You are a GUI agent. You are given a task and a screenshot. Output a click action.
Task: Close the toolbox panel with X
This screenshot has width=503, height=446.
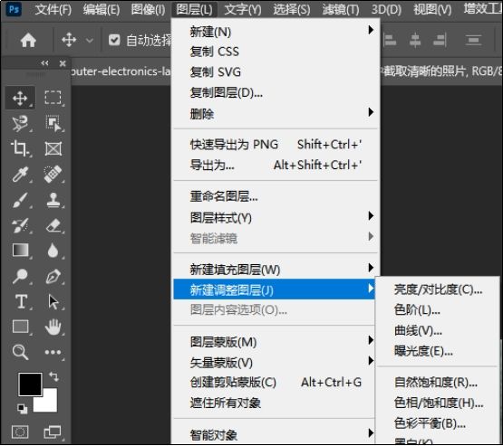(x=63, y=63)
